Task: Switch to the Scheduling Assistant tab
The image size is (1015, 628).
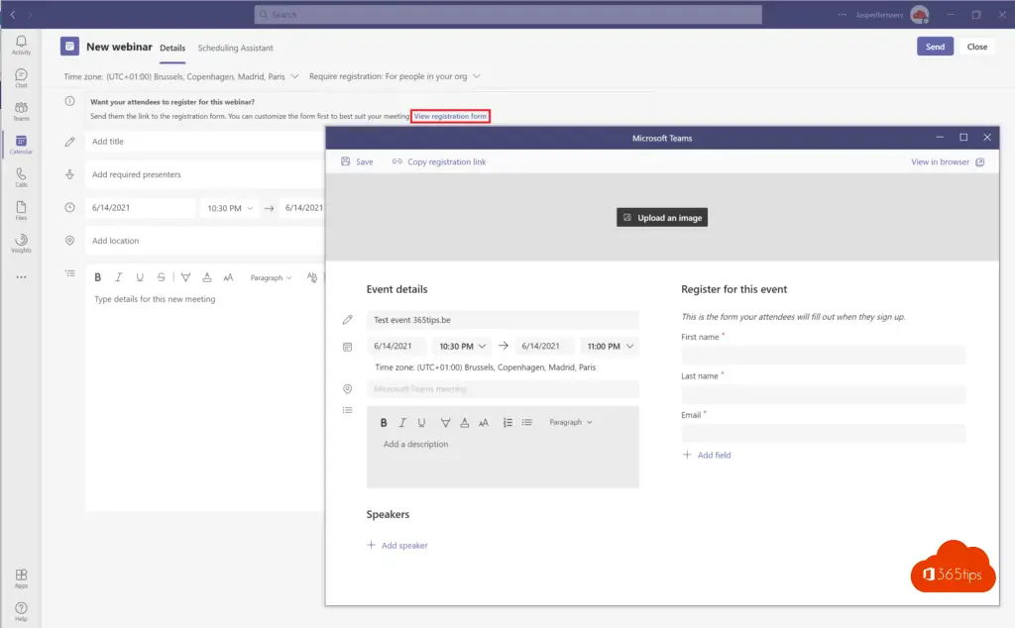Action: coord(235,48)
